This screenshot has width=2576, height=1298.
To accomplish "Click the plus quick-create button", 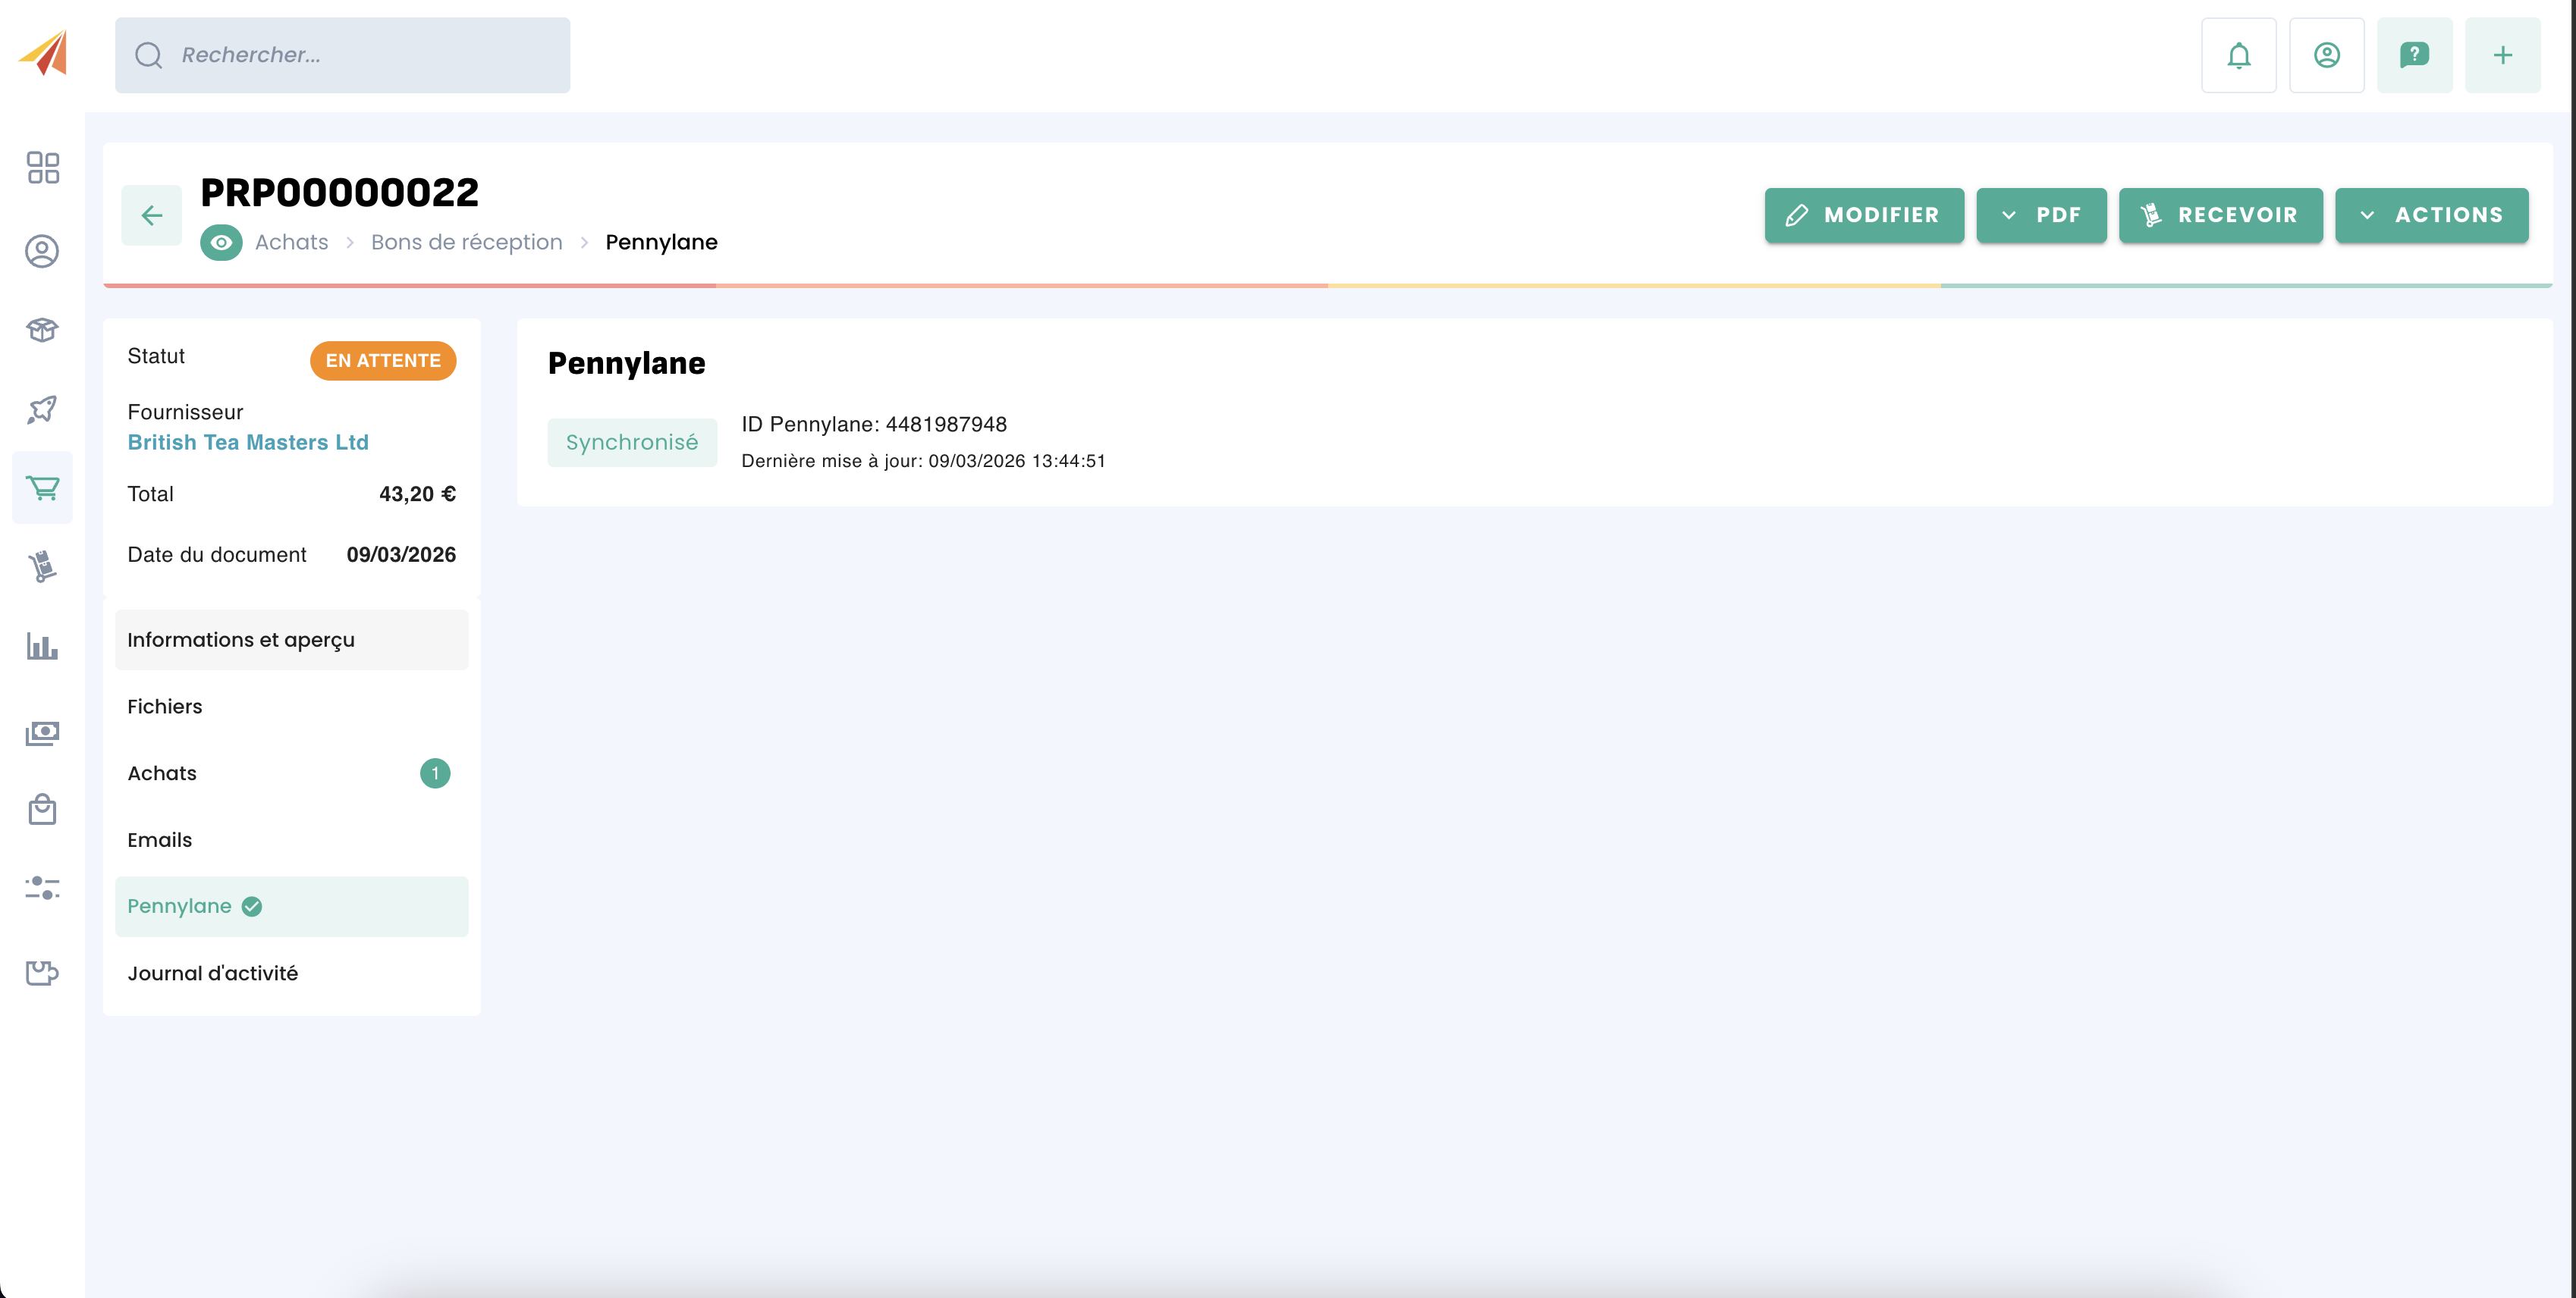I will point(2502,55).
